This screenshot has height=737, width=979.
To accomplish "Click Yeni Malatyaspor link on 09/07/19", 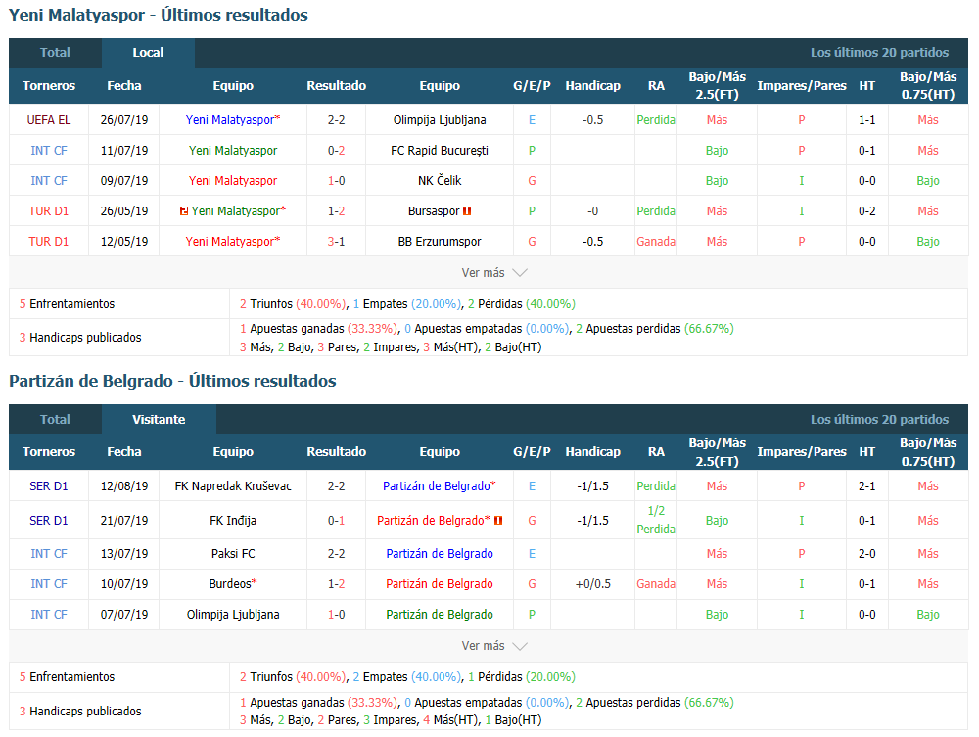I will [233, 181].
